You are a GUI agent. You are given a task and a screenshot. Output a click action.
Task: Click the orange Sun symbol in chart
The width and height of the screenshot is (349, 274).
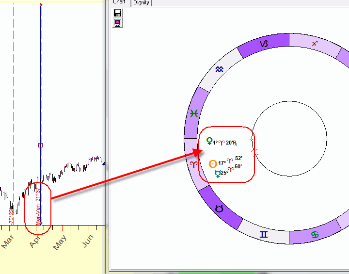tap(212, 164)
